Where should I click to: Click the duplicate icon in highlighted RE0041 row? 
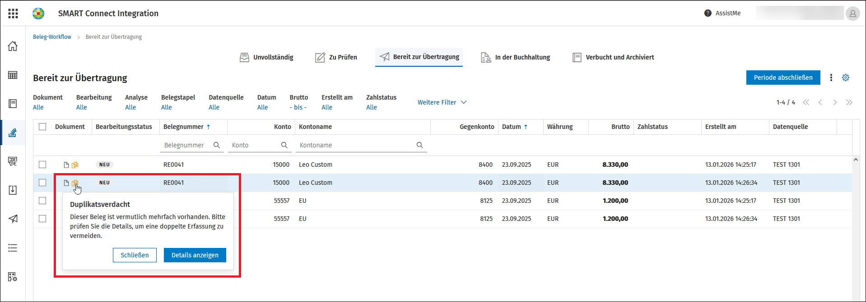(x=75, y=183)
